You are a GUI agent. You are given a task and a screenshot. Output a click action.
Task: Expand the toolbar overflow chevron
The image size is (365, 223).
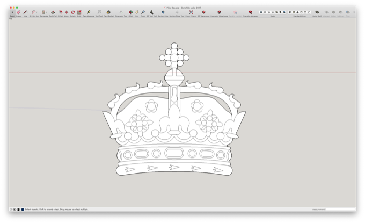(354, 12)
